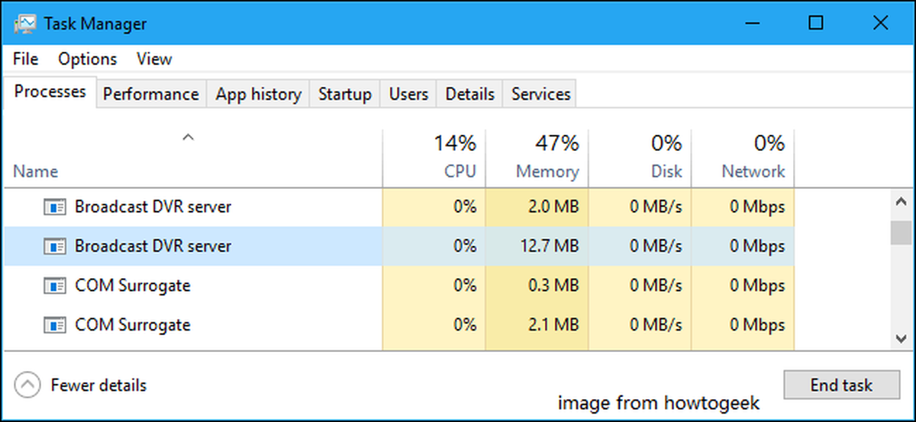Switch to the App history tab
This screenshot has width=916, height=422.
(x=258, y=94)
